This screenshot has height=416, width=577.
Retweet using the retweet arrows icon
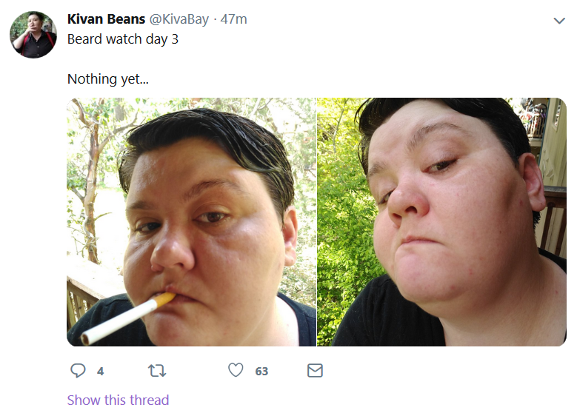click(157, 370)
